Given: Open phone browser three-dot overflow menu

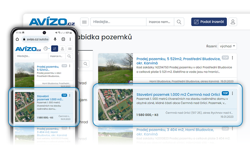Looking at the screenshot, I should [70, 39].
